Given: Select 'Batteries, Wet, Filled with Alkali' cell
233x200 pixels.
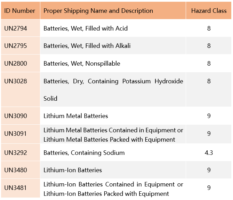Looking at the screenshot, I should [x=87, y=46].
